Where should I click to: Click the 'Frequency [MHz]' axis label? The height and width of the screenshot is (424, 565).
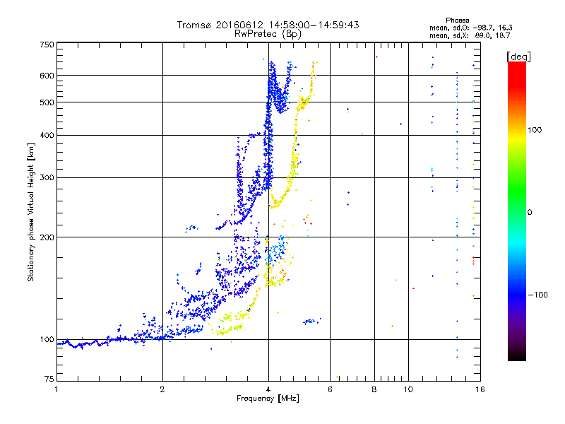[268, 399]
